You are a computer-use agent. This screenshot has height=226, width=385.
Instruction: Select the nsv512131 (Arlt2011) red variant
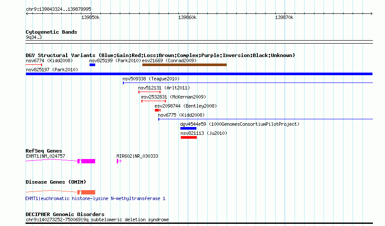(x=150, y=92)
